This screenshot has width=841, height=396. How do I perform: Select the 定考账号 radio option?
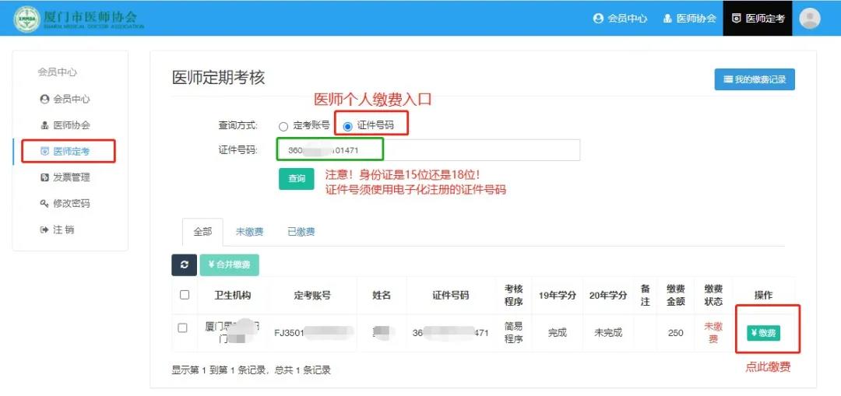click(x=283, y=126)
